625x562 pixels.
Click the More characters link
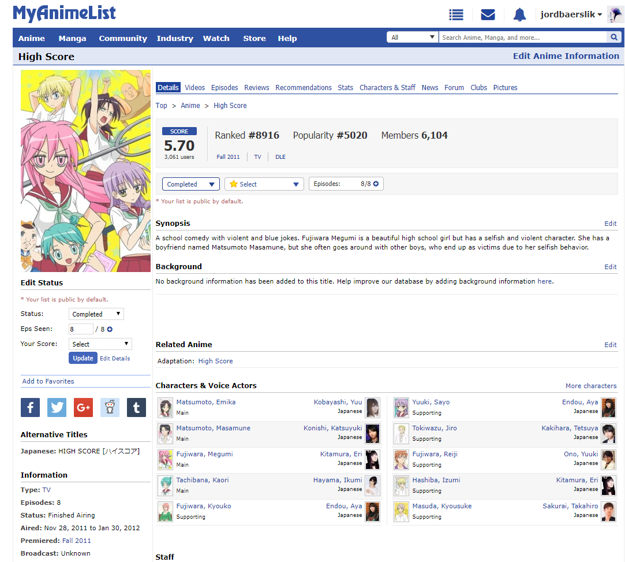[x=591, y=386]
